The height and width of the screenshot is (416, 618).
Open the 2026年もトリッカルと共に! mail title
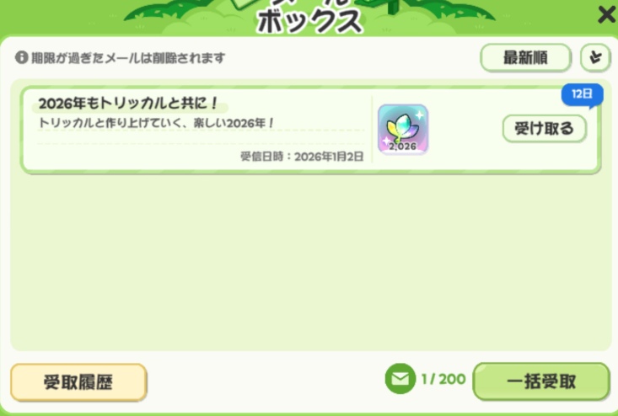[x=128, y=104]
